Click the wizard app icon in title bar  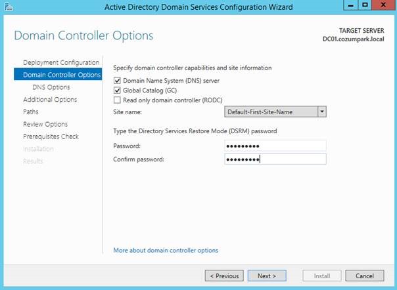tap(9, 7)
